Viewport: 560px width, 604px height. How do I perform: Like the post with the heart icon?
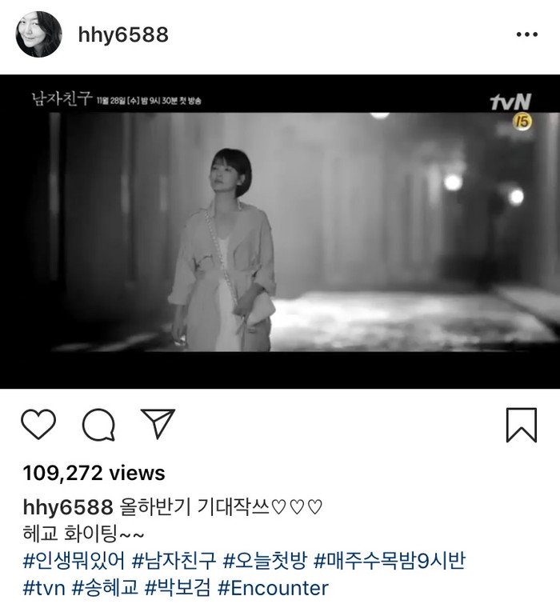coord(38,424)
